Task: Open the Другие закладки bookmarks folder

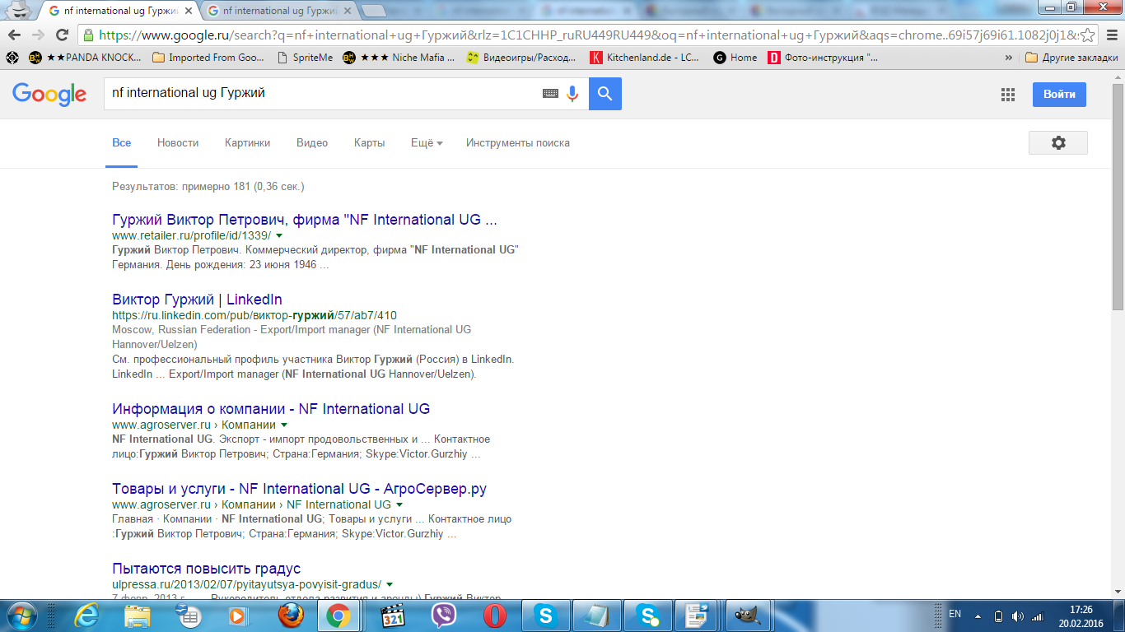Action: [1071, 58]
